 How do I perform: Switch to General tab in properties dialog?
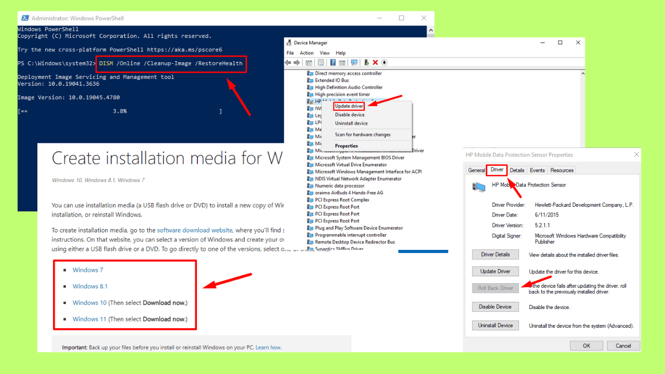476,170
